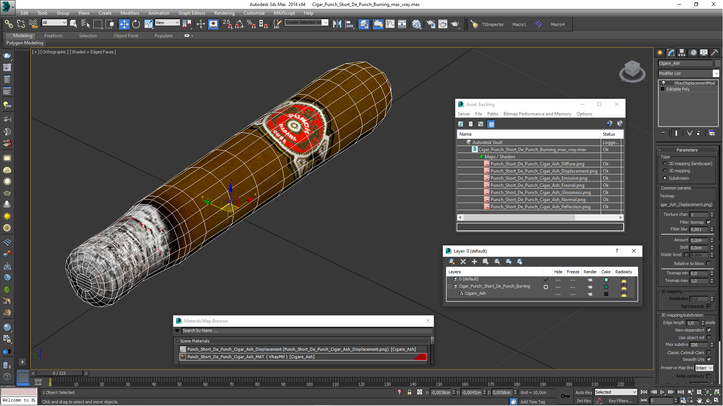Toggle View-dependent checkbox
Viewport: 723px width, 406px height.
pyautogui.click(x=709, y=330)
